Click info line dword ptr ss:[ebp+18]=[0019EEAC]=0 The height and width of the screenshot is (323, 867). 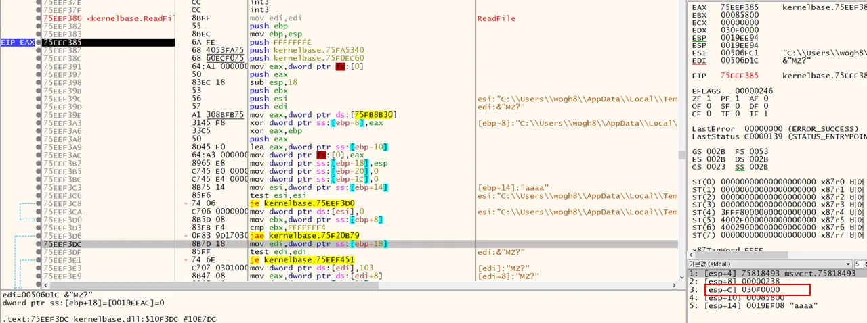click(85, 303)
